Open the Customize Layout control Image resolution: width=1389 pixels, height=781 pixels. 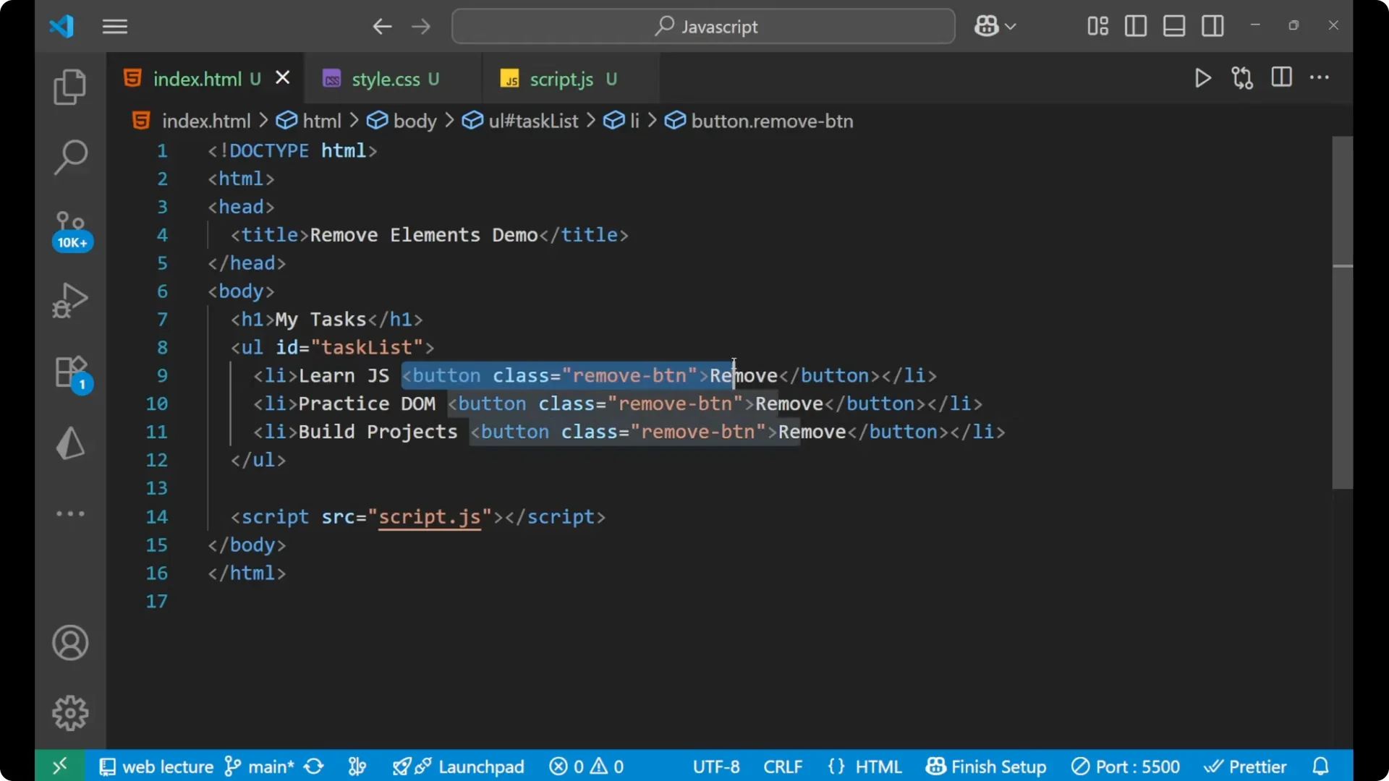pos(1096,26)
